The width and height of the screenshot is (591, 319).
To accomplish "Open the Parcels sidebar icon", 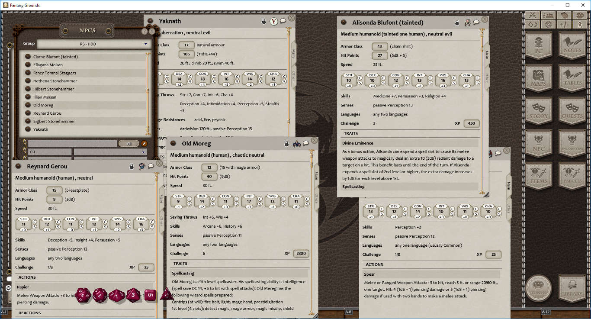I will pos(572,175).
